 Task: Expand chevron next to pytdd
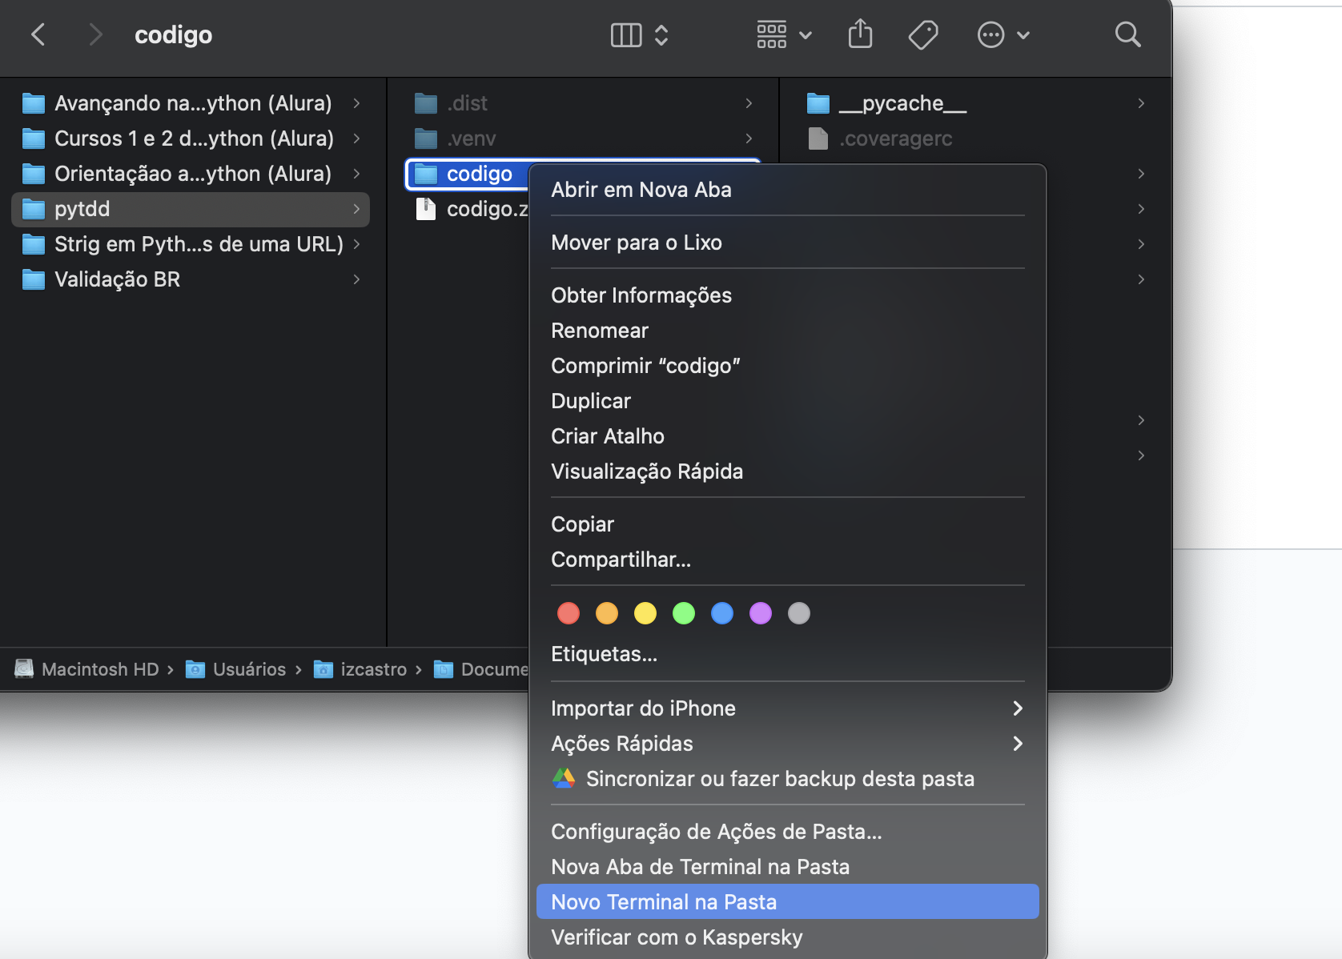[356, 209]
